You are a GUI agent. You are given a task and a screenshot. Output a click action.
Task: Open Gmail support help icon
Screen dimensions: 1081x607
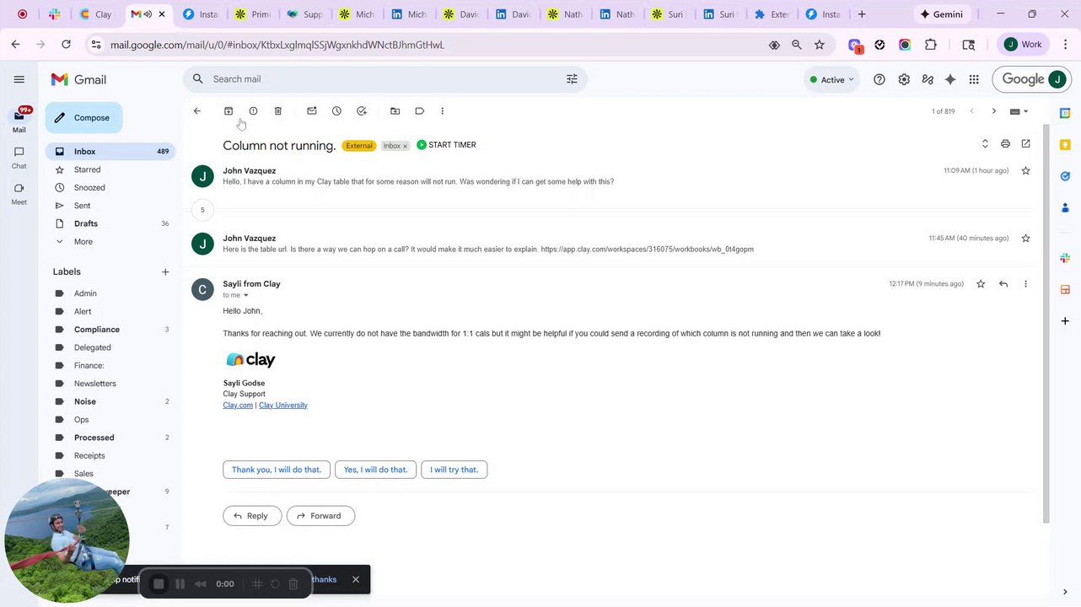pos(879,79)
